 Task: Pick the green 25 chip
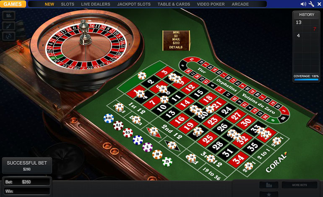167,162
